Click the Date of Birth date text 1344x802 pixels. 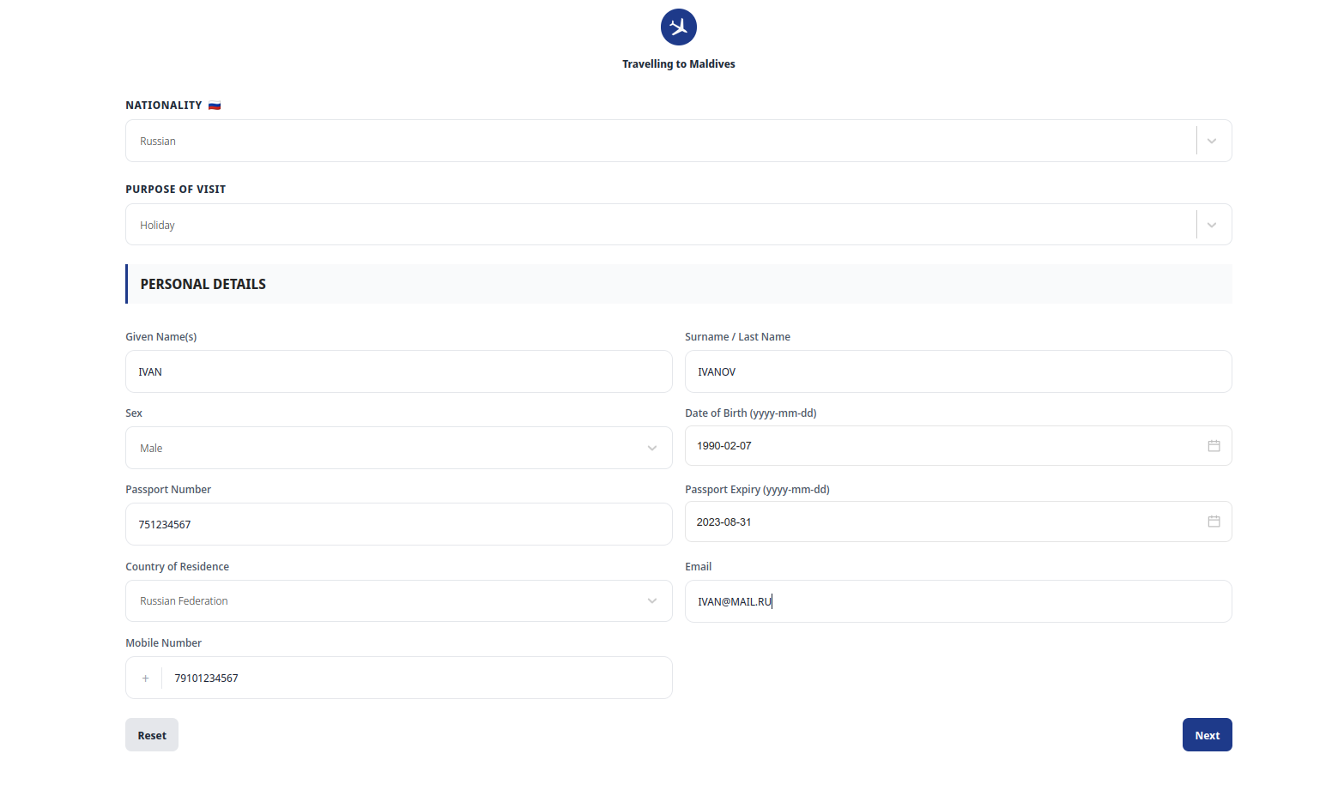pos(724,446)
